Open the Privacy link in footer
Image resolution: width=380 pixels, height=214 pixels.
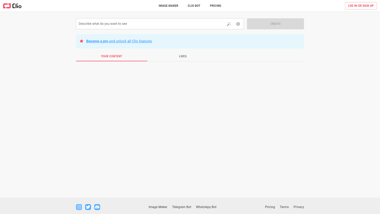(298, 207)
